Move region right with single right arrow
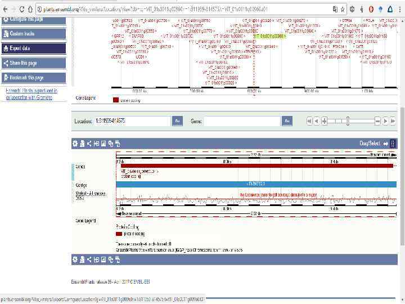405x304 pixels. [x=385, y=120]
